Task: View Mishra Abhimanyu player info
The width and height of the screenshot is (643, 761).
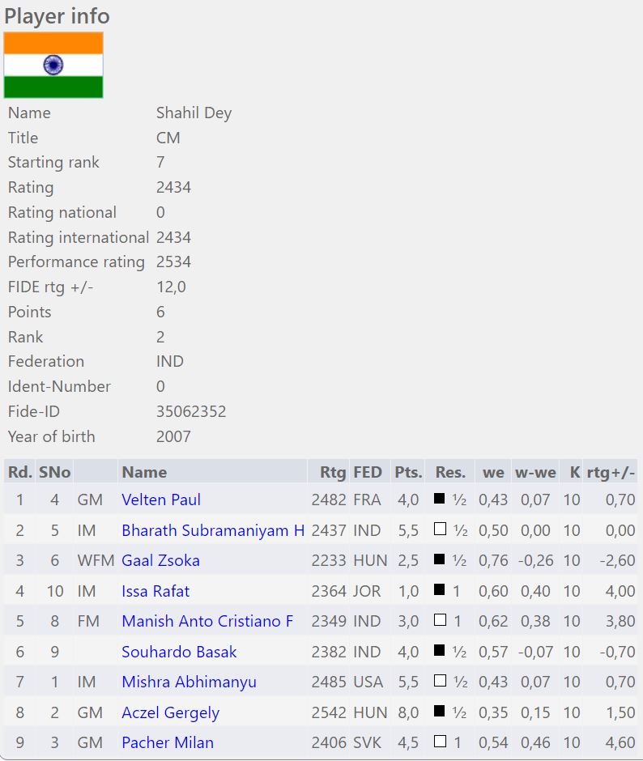Action: (x=189, y=682)
